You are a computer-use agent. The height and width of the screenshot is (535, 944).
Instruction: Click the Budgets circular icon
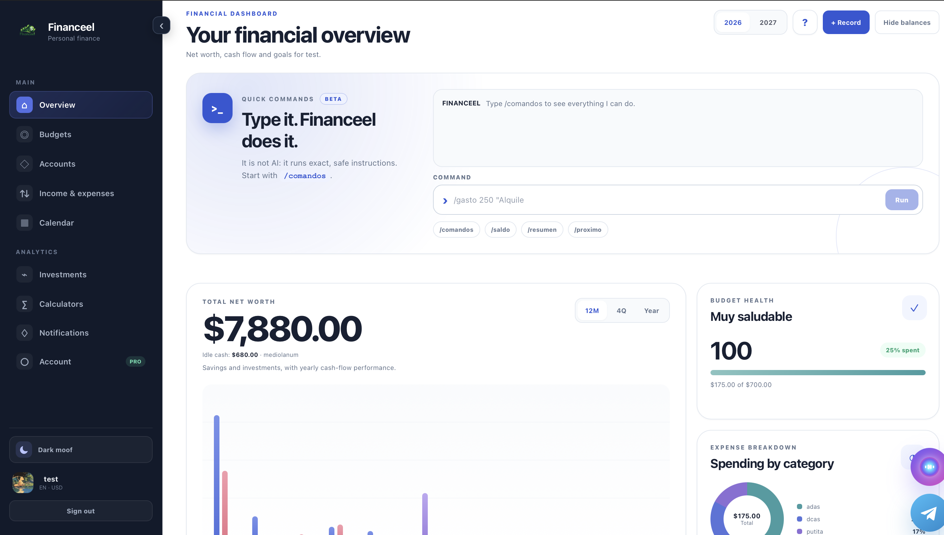[x=25, y=135]
